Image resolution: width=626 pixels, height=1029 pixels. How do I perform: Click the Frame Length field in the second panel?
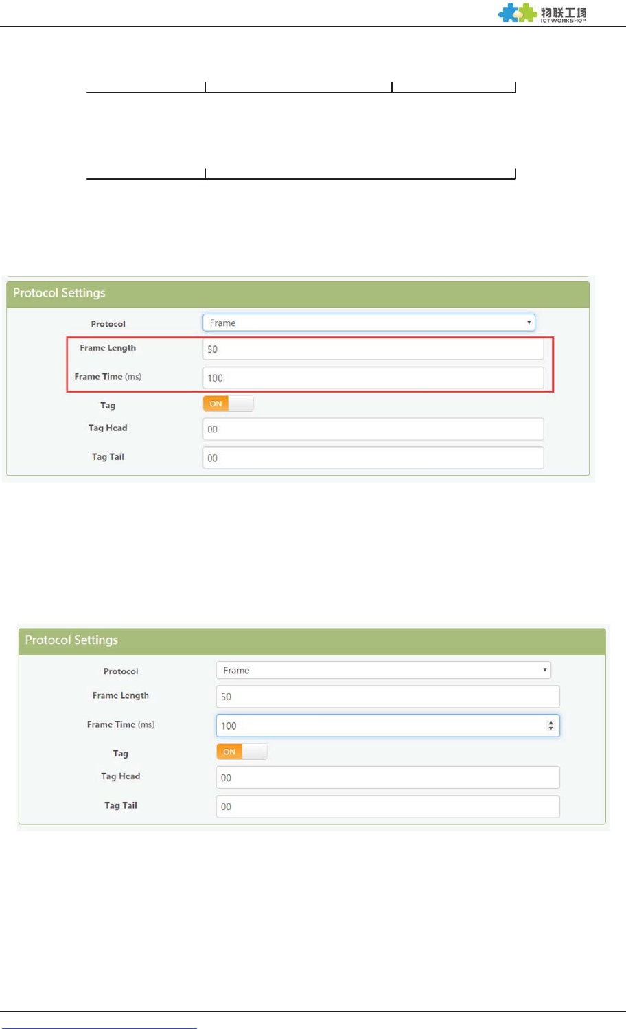tap(388, 697)
